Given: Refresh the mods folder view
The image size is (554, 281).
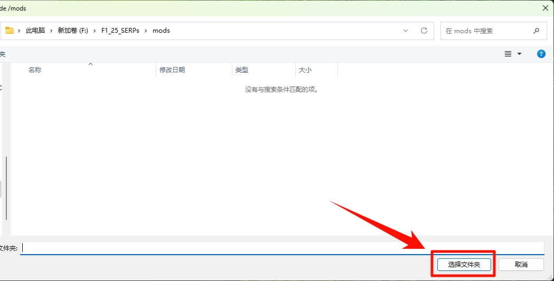Looking at the screenshot, I should click(x=424, y=31).
